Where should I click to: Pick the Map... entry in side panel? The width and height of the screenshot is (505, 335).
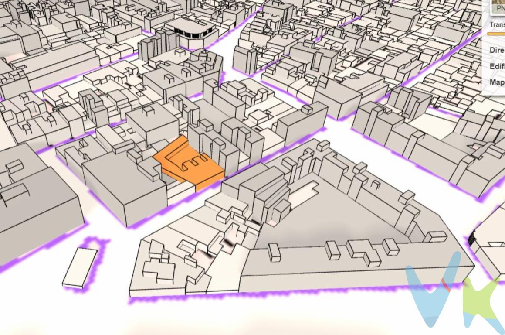(497, 82)
